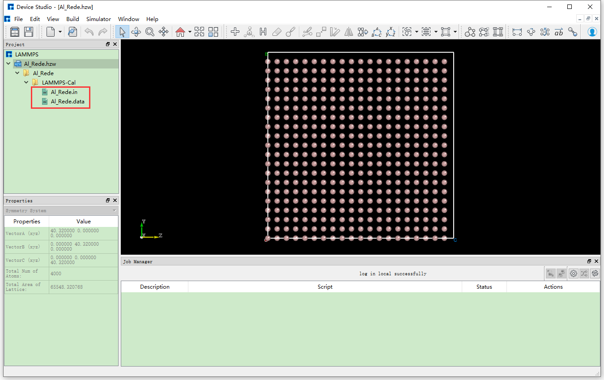Click the save floppy disk icon
The height and width of the screenshot is (380, 604).
29,32
